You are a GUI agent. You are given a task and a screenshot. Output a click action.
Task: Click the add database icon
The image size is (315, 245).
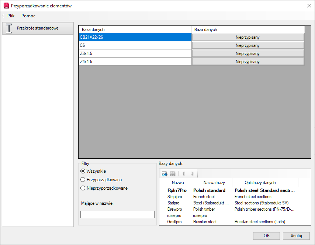tap(165, 174)
